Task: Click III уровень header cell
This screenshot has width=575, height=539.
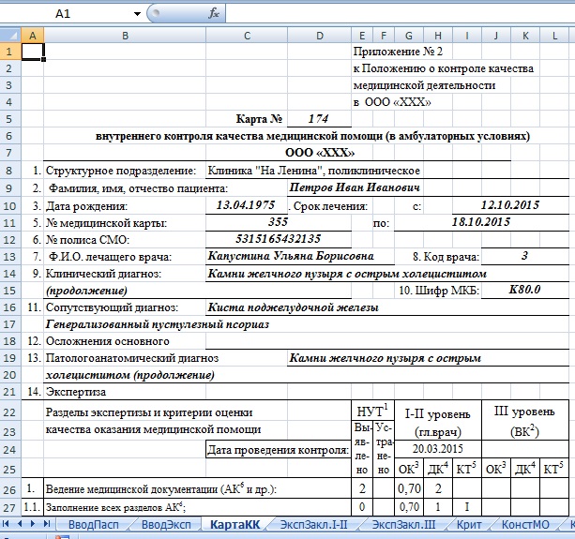Action: coord(524,421)
